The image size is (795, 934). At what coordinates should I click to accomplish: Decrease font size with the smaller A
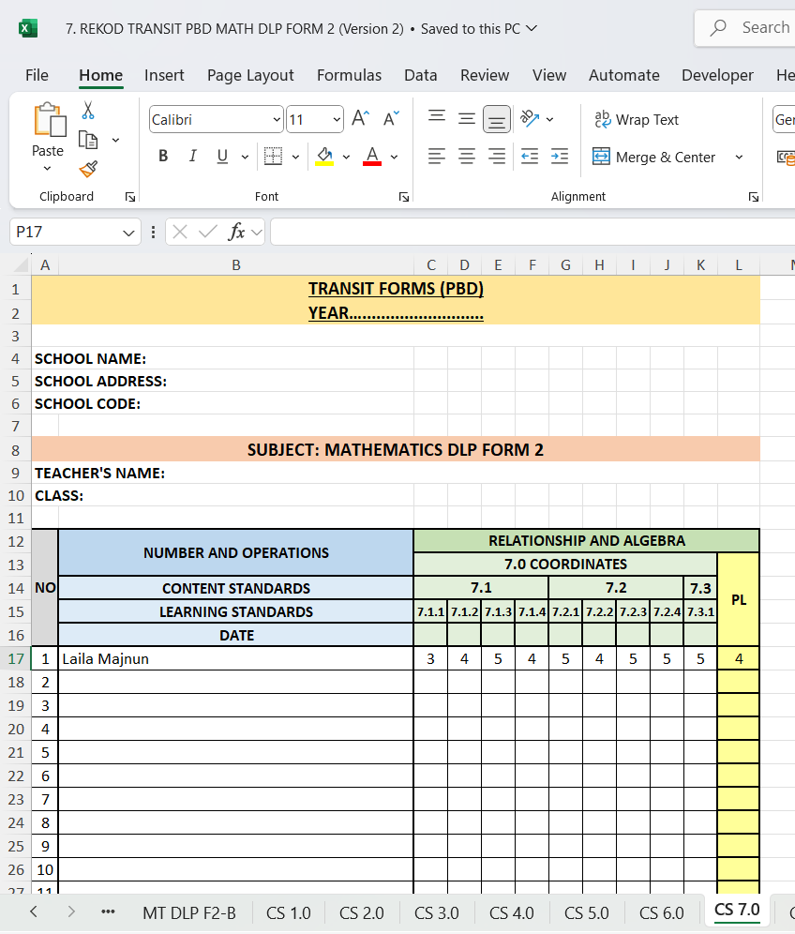pyautogui.click(x=391, y=118)
